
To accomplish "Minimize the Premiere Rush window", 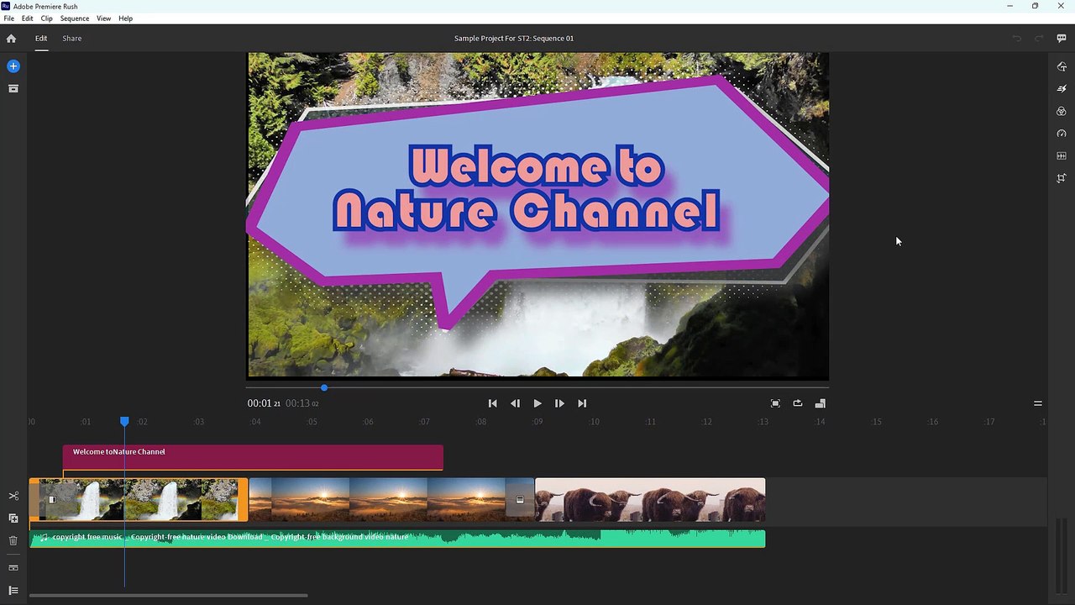I will tap(1010, 6).
